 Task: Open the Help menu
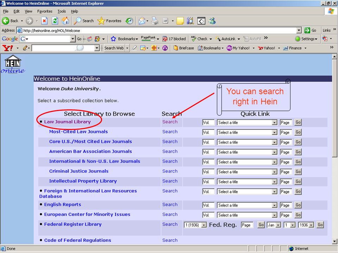[x=74, y=11]
